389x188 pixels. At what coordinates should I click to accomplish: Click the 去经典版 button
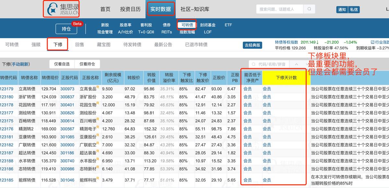tap(253, 45)
